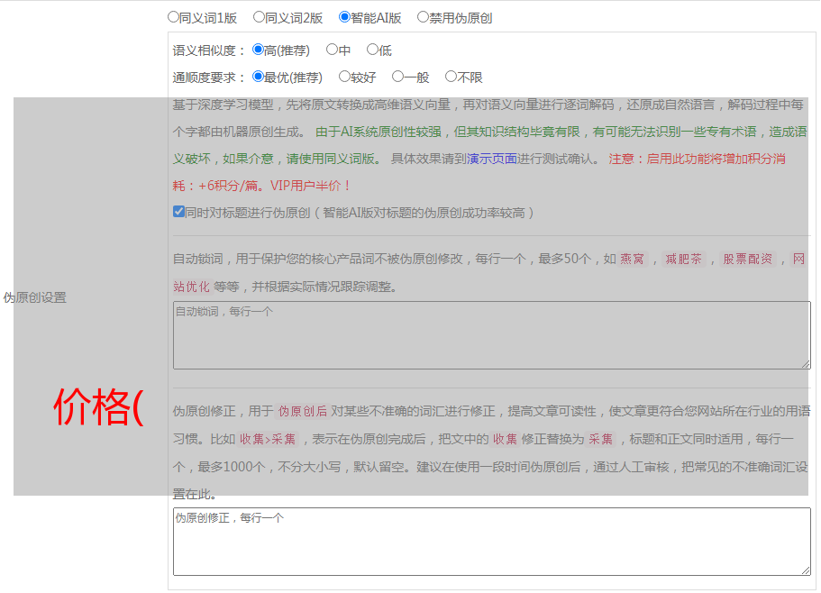
Task: Click the 收集>采集 example code tag
Action: (x=267, y=440)
